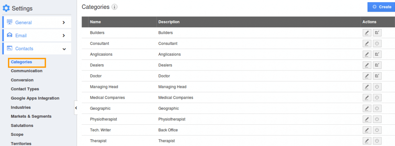Open edit for Tech. Writer category
The height and width of the screenshot is (146, 395).
(367, 130)
